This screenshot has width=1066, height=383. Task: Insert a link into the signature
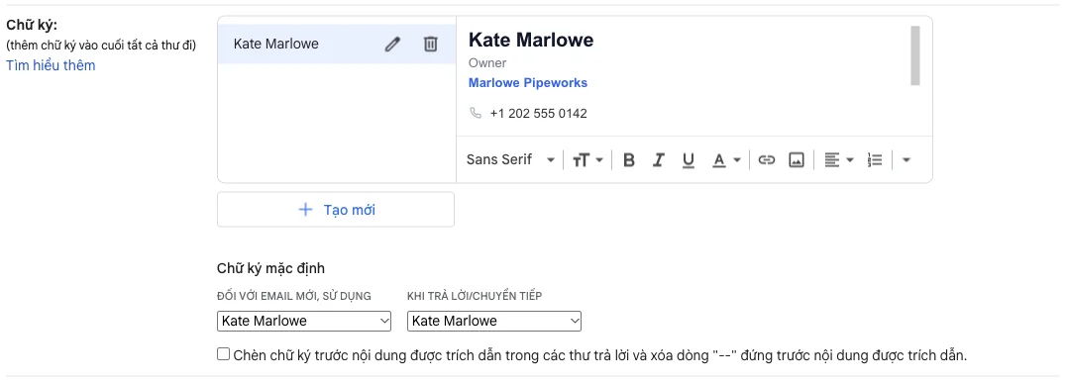(766, 160)
